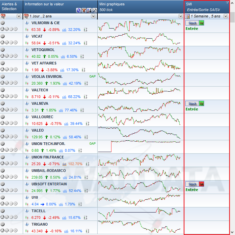Open info icon for VEOLIA ENVIRON.

pyautogui.click(x=27, y=77)
